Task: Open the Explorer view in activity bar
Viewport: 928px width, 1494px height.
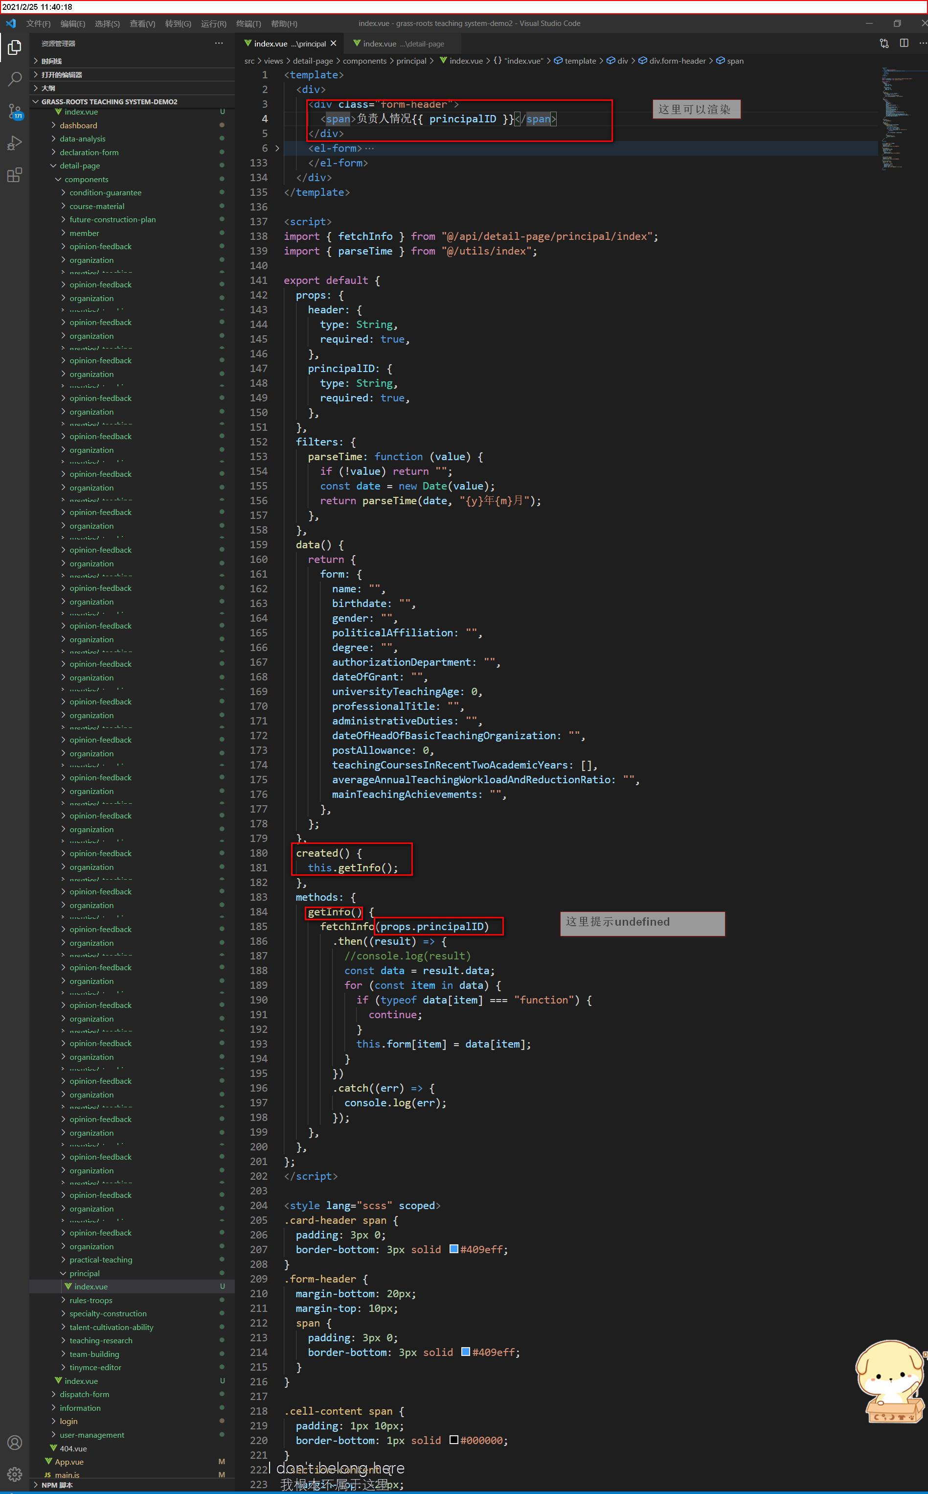Action: pyautogui.click(x=14, y=47)
